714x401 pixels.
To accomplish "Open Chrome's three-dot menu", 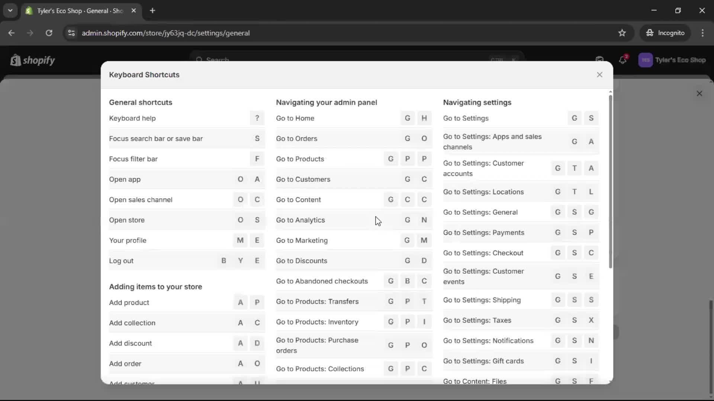I will (x=702, y=33).
